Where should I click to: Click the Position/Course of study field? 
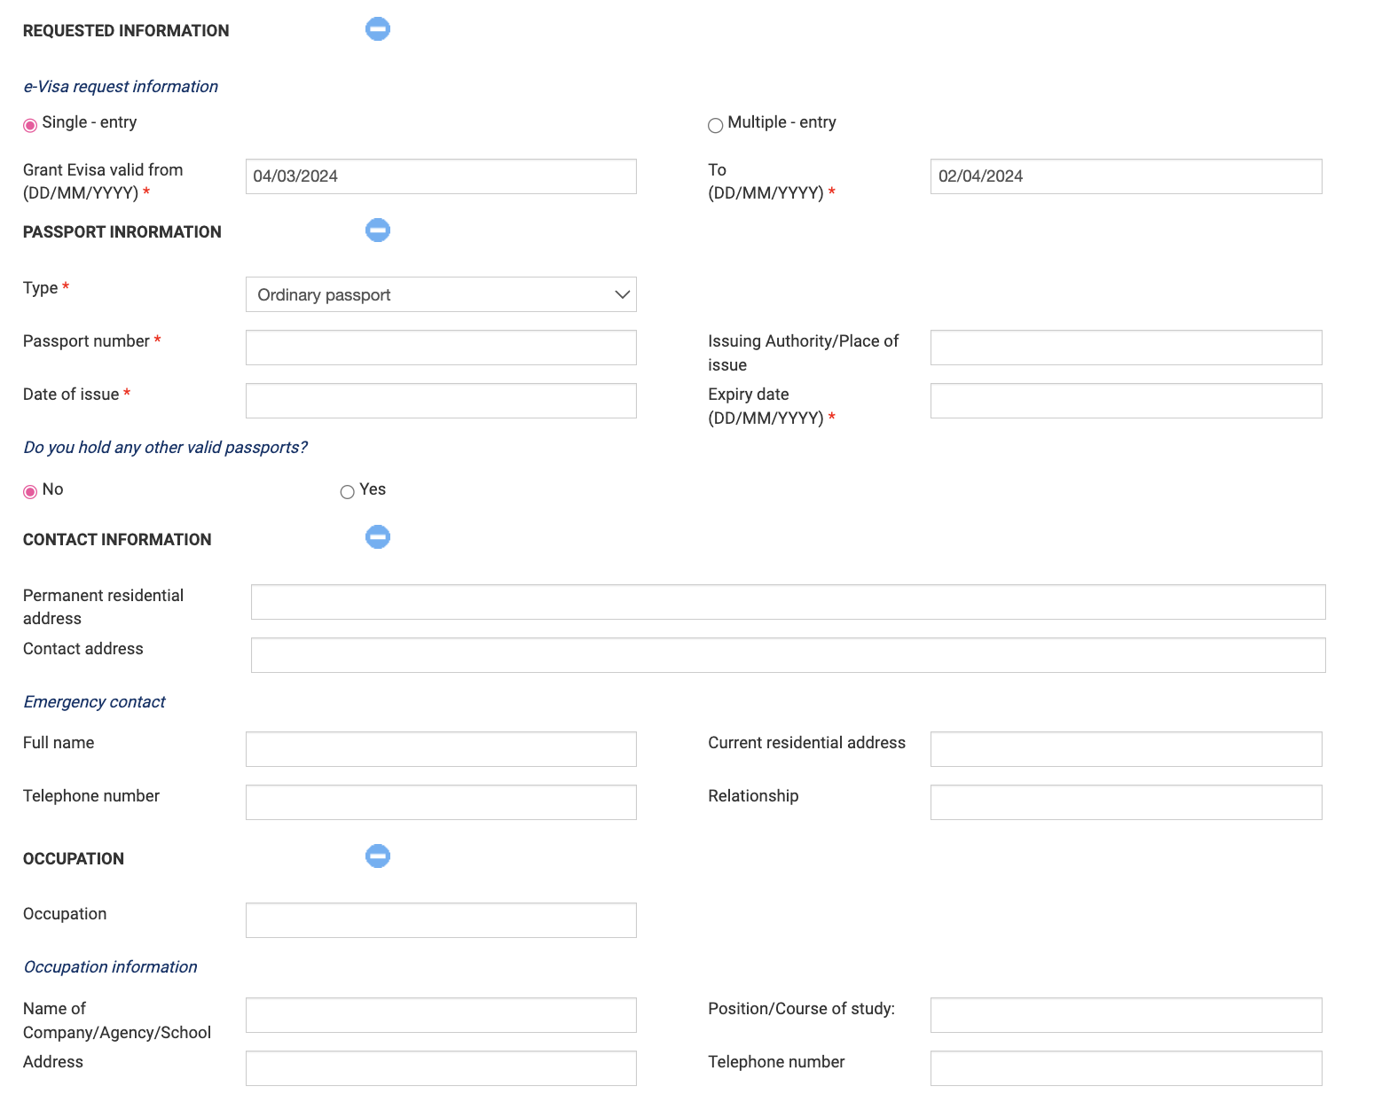point(1126,1015)
